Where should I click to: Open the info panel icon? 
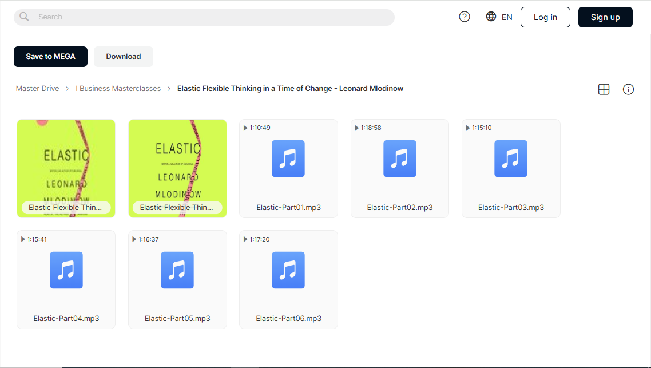pyautogui.click(x=628, y=89)
